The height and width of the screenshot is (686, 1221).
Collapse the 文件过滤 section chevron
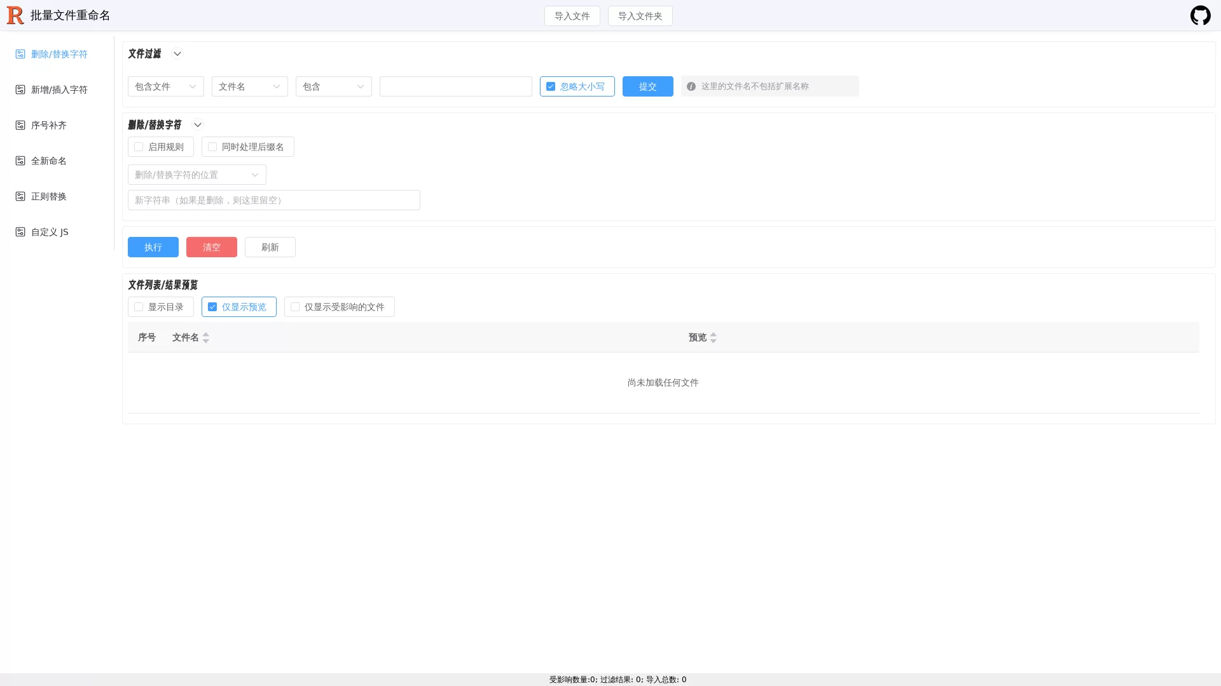click(x=177, y=54)
